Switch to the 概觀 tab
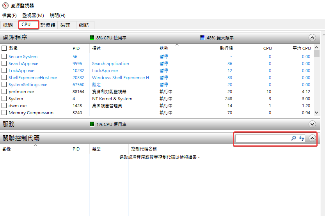 [8, 25]
